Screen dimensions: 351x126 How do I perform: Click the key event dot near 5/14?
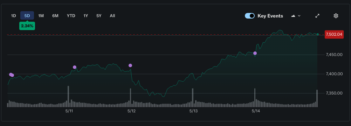[x=255, y=53]
